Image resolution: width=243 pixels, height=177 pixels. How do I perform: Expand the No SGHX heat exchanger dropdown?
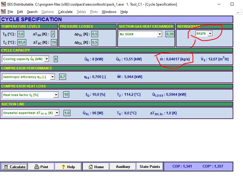pos(160,34)
